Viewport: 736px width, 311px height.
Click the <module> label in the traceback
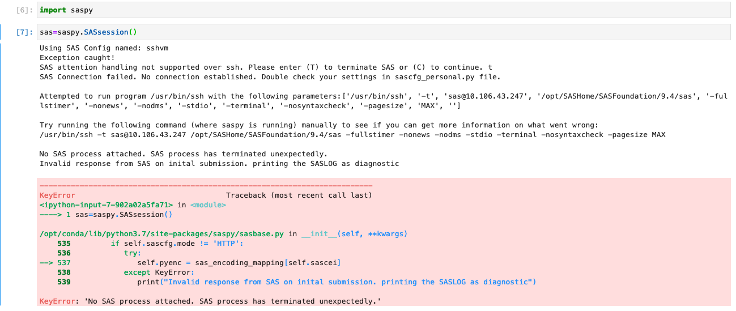(x=208, y=205)
